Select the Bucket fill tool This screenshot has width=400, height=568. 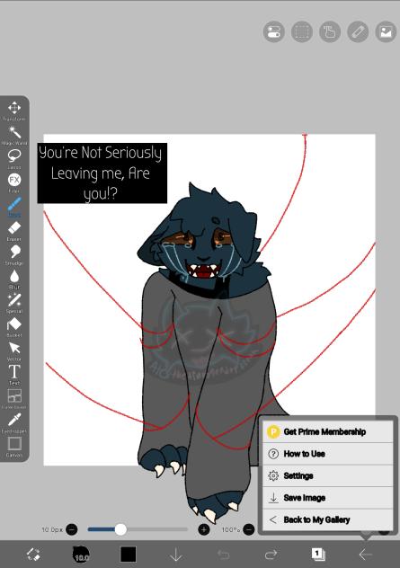[14, 327]
